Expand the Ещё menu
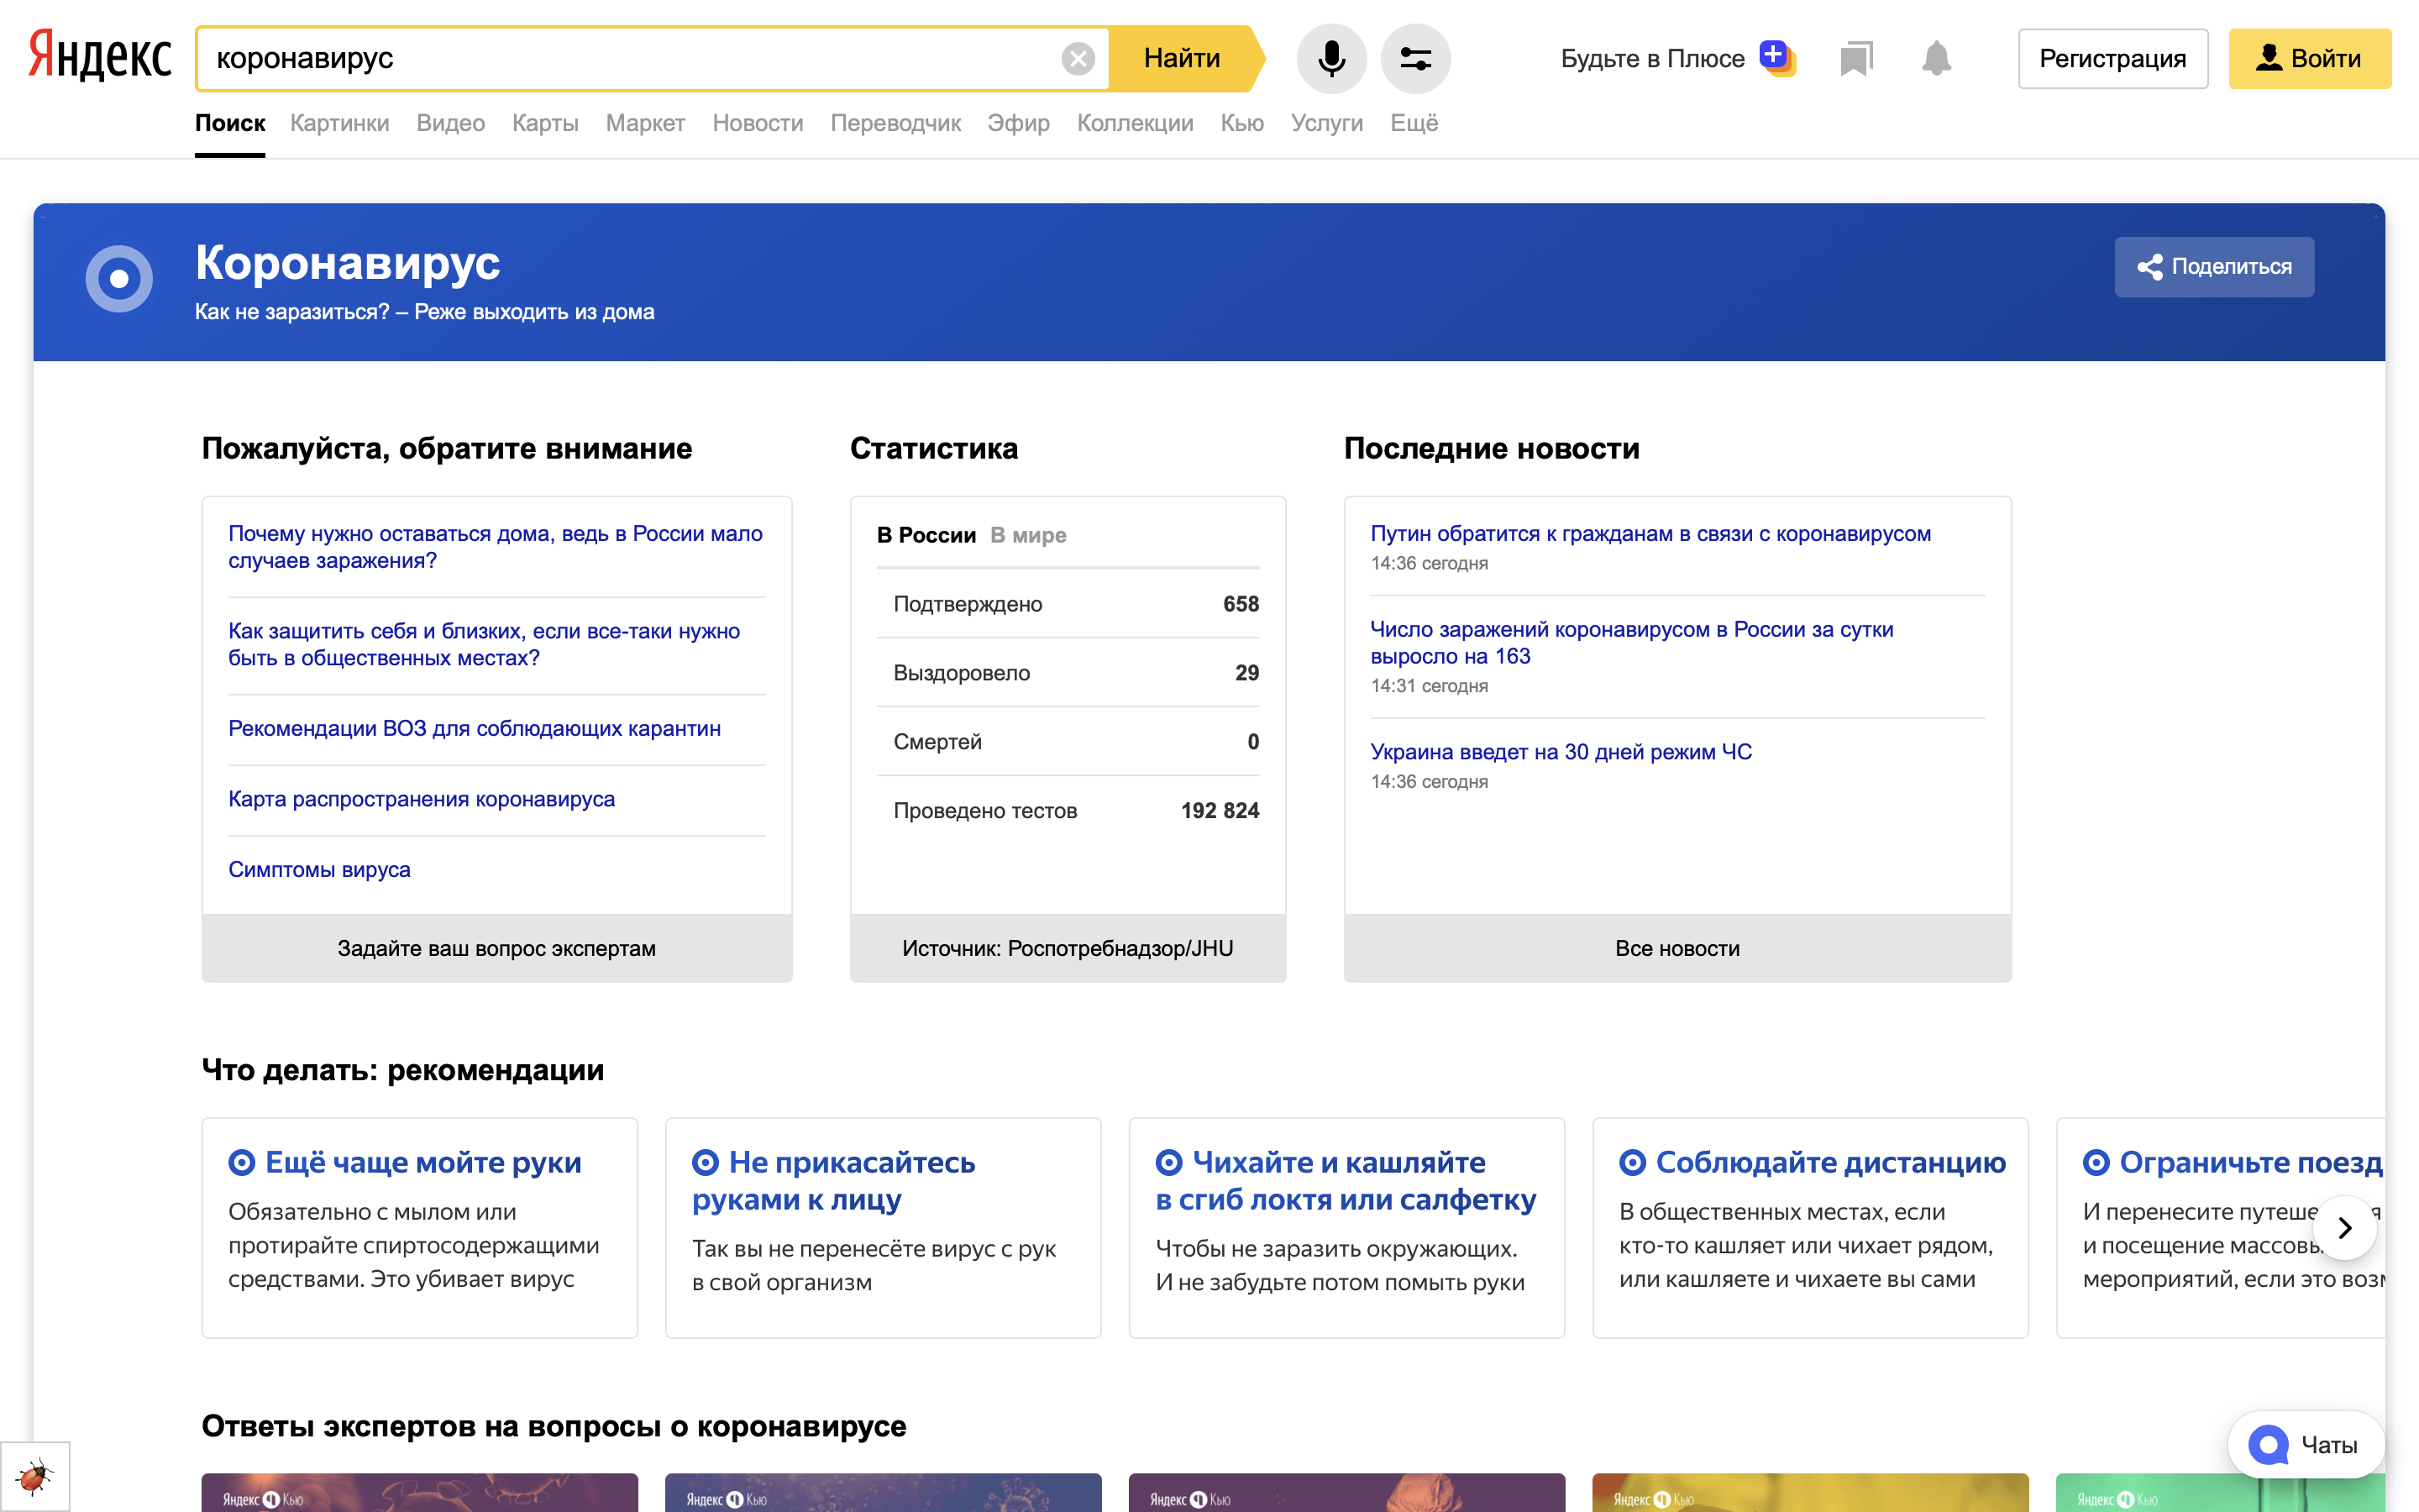Image resolution: width=2419 pixels, height=1512 pixels. coord(1414,123)
